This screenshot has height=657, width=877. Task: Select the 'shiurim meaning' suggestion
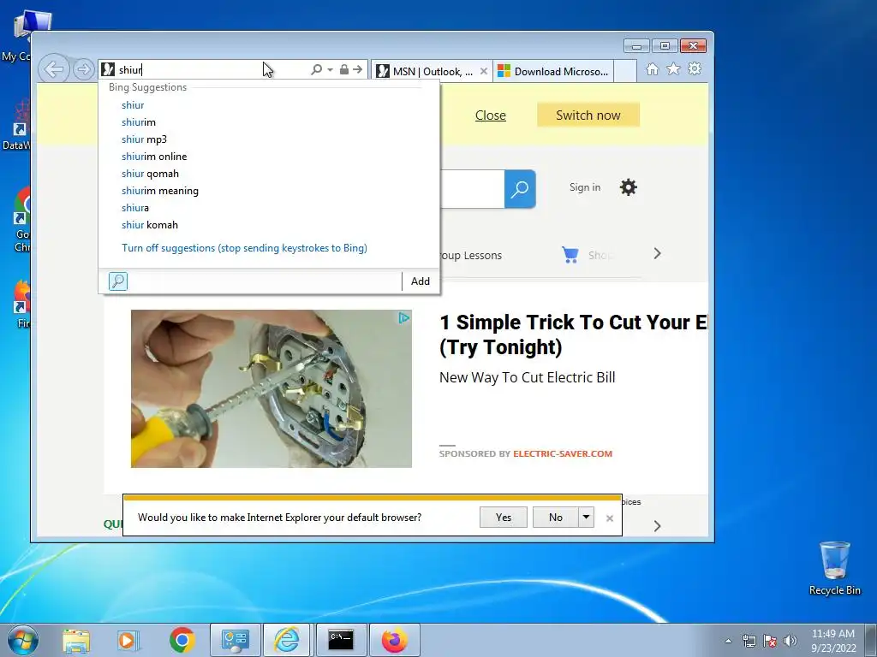160,191
